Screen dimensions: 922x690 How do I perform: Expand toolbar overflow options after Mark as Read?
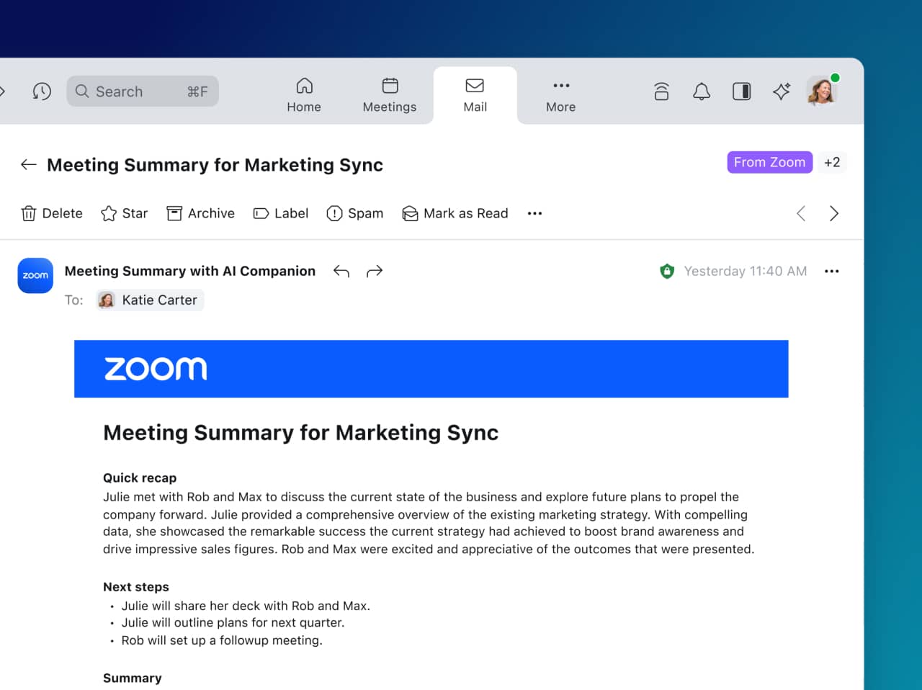[x=534, y=213]
